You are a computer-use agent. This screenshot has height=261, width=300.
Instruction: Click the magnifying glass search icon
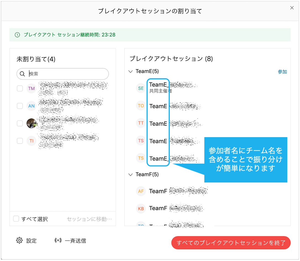tap(23, 74)
